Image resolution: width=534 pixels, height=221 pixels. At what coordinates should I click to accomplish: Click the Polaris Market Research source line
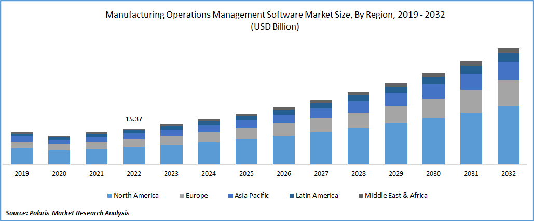pos(67,213)
